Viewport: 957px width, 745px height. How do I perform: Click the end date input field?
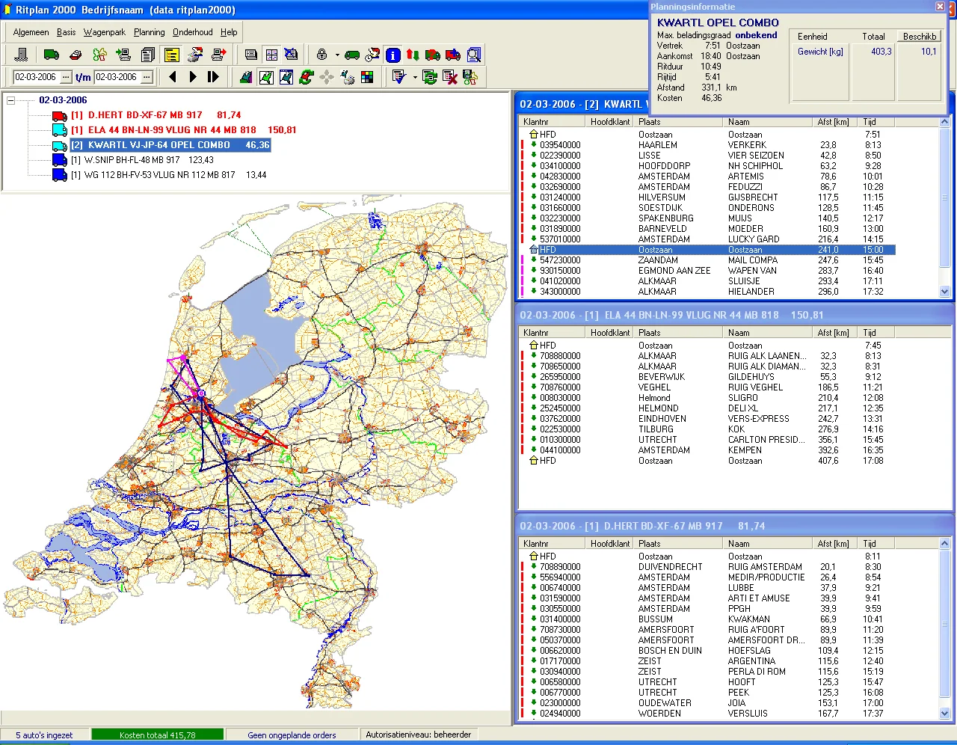pyautogui.click(x=117, y=77)
